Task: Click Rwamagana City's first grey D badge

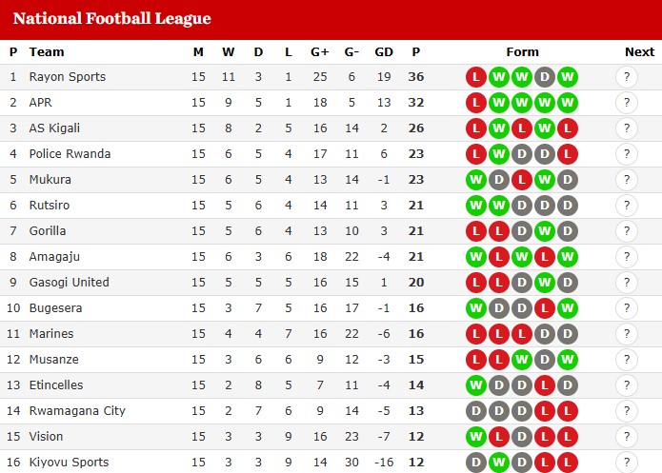Action: pos(476,411)
